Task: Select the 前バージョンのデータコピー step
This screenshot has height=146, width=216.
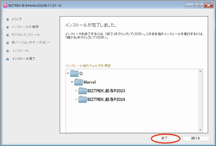Action: pos(31,42)
